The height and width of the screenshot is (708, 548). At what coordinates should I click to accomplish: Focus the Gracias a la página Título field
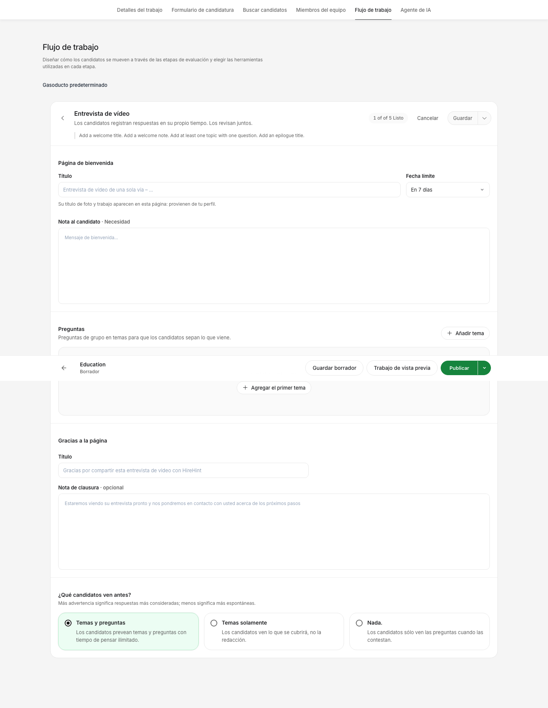(183, 470)
